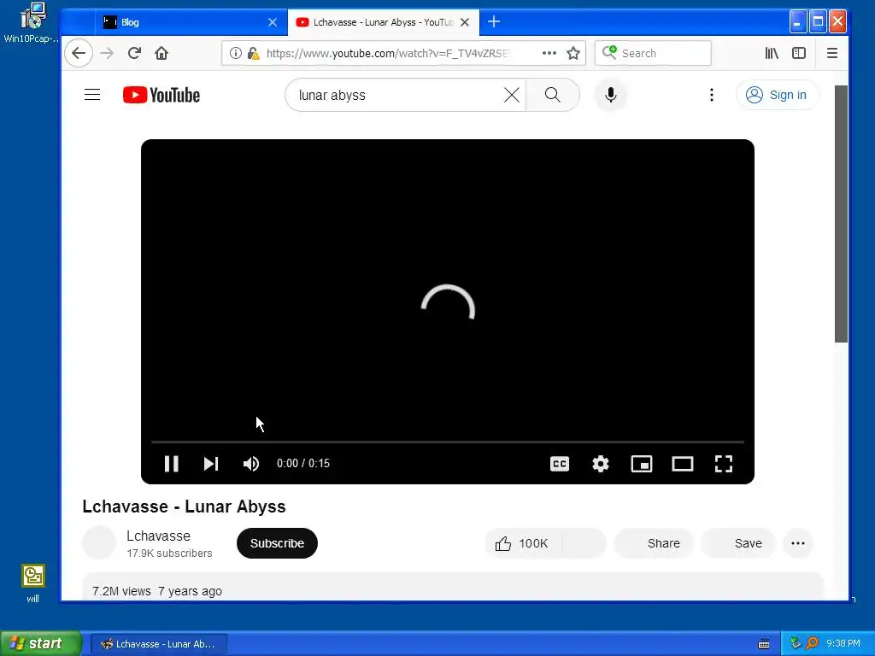The width and height of the screenshot is (875, 656).
Task: Open more actions ellipsis under video
Action: tap(798, 543)
